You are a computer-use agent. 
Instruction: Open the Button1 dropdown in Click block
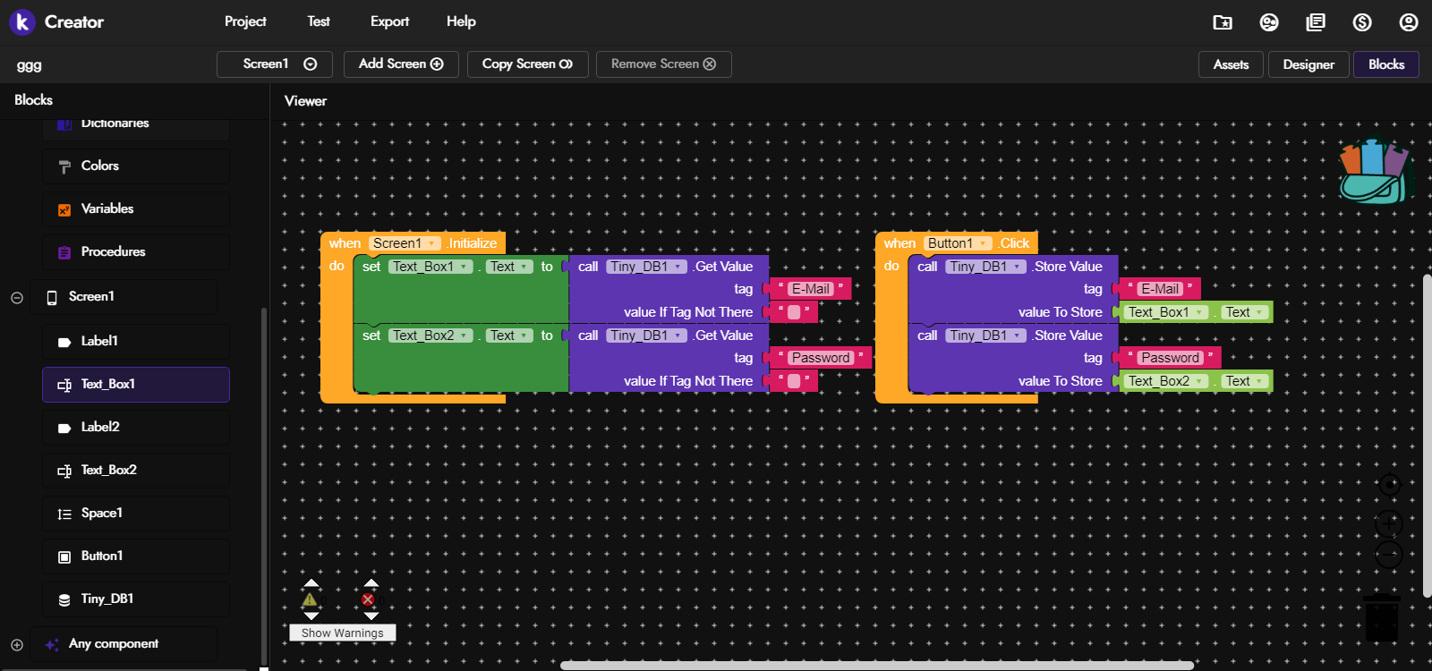click(x=984, y=243)
